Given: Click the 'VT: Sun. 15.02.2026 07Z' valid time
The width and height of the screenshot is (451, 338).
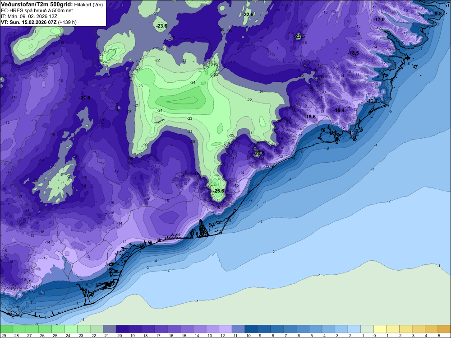Looking at the screenshot, I should [29, 22].
